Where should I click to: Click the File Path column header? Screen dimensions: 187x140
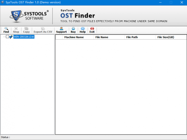coord(140,37)
